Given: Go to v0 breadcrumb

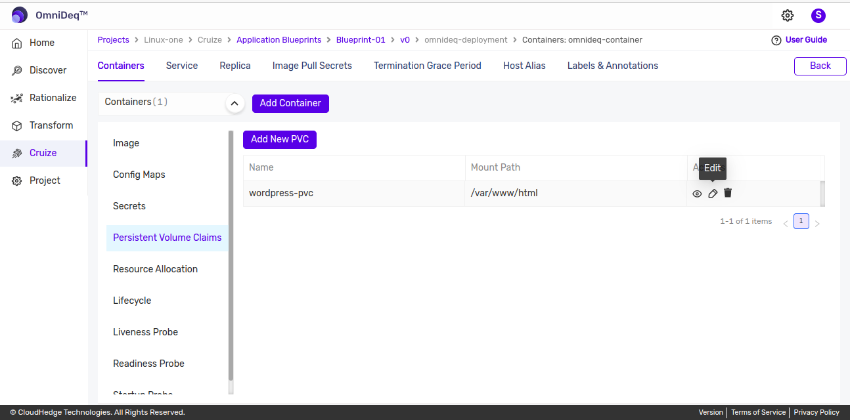Looking at the screenshot, I should click(x=405, y=40).
